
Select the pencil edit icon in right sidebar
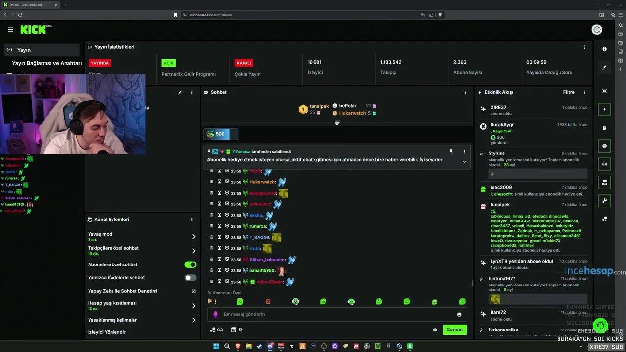coord(604,67)
